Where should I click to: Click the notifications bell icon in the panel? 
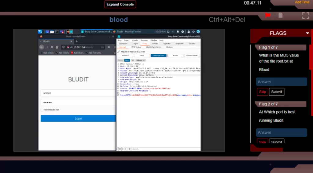click(178, 32)
